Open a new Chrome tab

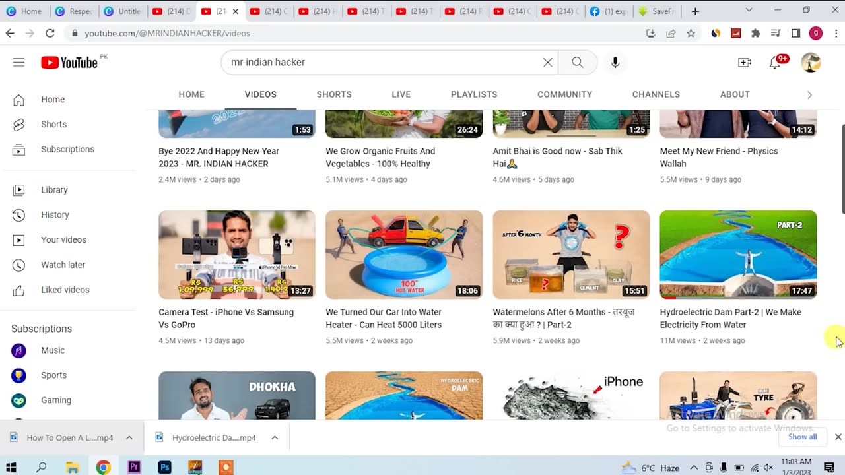point(695,11)
